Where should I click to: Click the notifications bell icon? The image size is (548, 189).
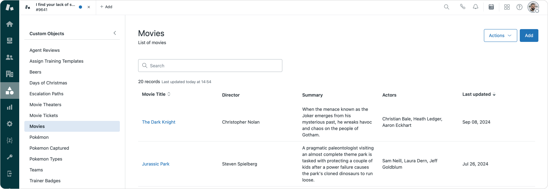pos(476,7)
